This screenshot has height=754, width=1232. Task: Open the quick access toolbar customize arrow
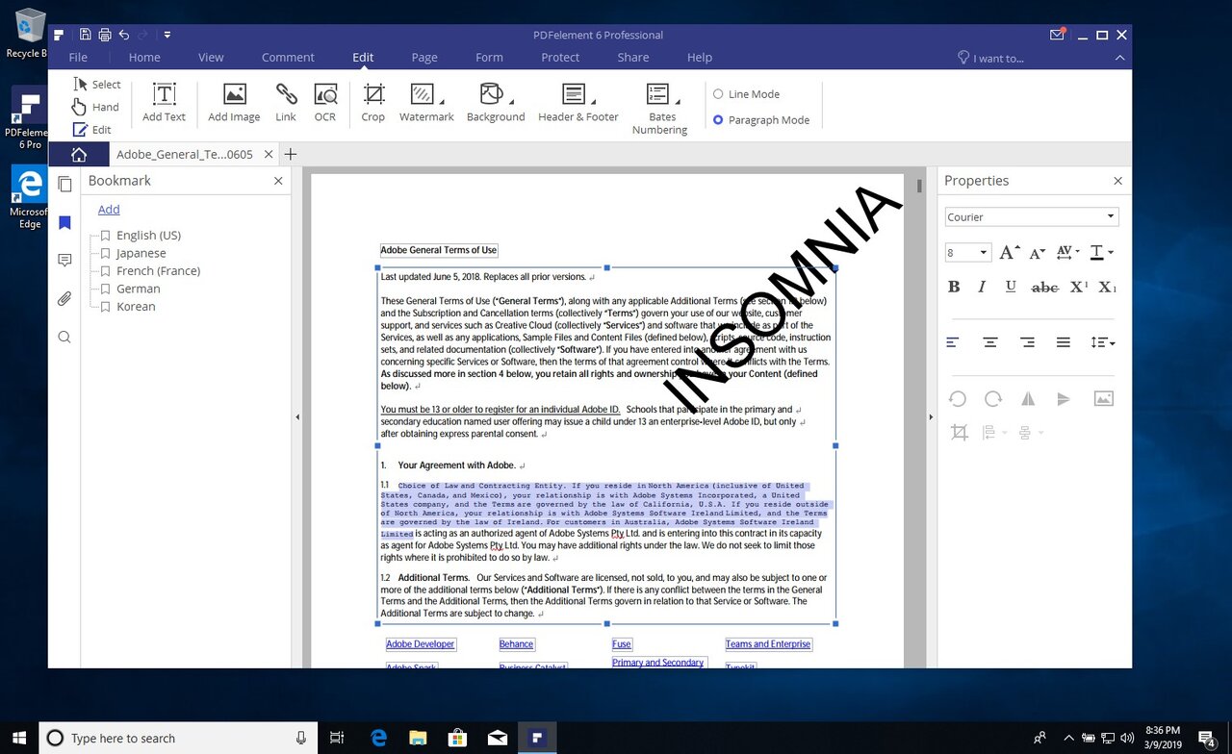pos(167,35)
